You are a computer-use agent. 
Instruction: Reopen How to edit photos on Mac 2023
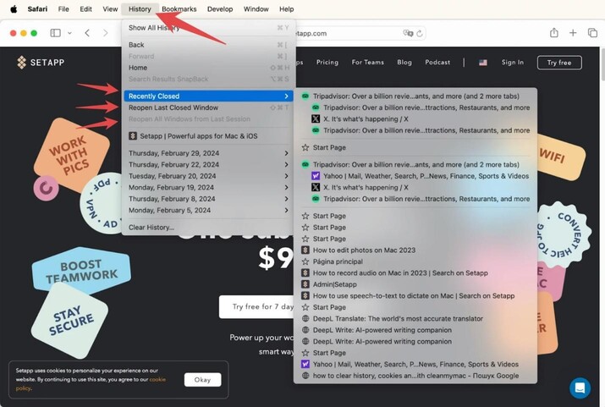[x=415, y=250]
